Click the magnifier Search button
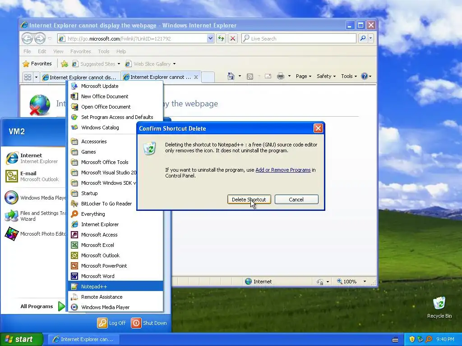The width and height of the screenshot is (462, 346). tap(363, 38)
